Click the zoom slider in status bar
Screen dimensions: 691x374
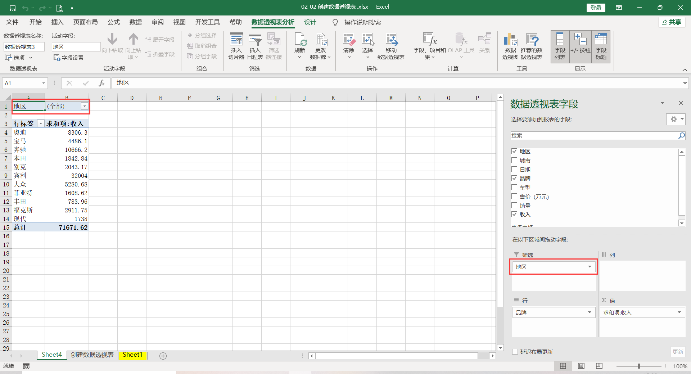tap(639, 366)
